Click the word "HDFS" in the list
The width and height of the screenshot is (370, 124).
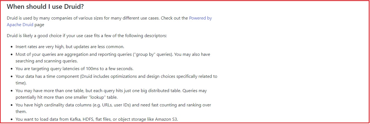pyautogui.click(x=88, y=120)
